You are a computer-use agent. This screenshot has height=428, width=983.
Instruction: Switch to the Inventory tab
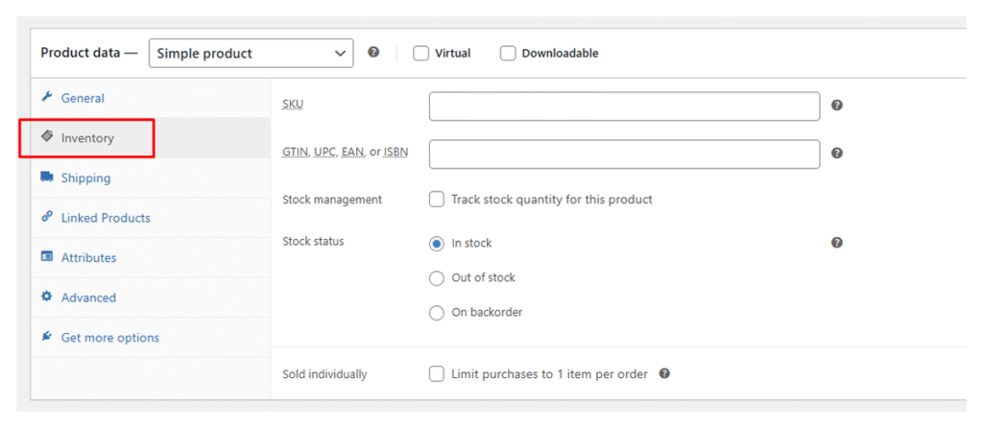(87, 138)
